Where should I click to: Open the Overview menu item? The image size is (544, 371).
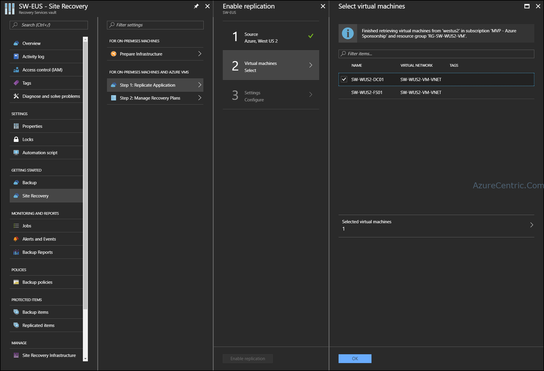(x=46, y=43)
